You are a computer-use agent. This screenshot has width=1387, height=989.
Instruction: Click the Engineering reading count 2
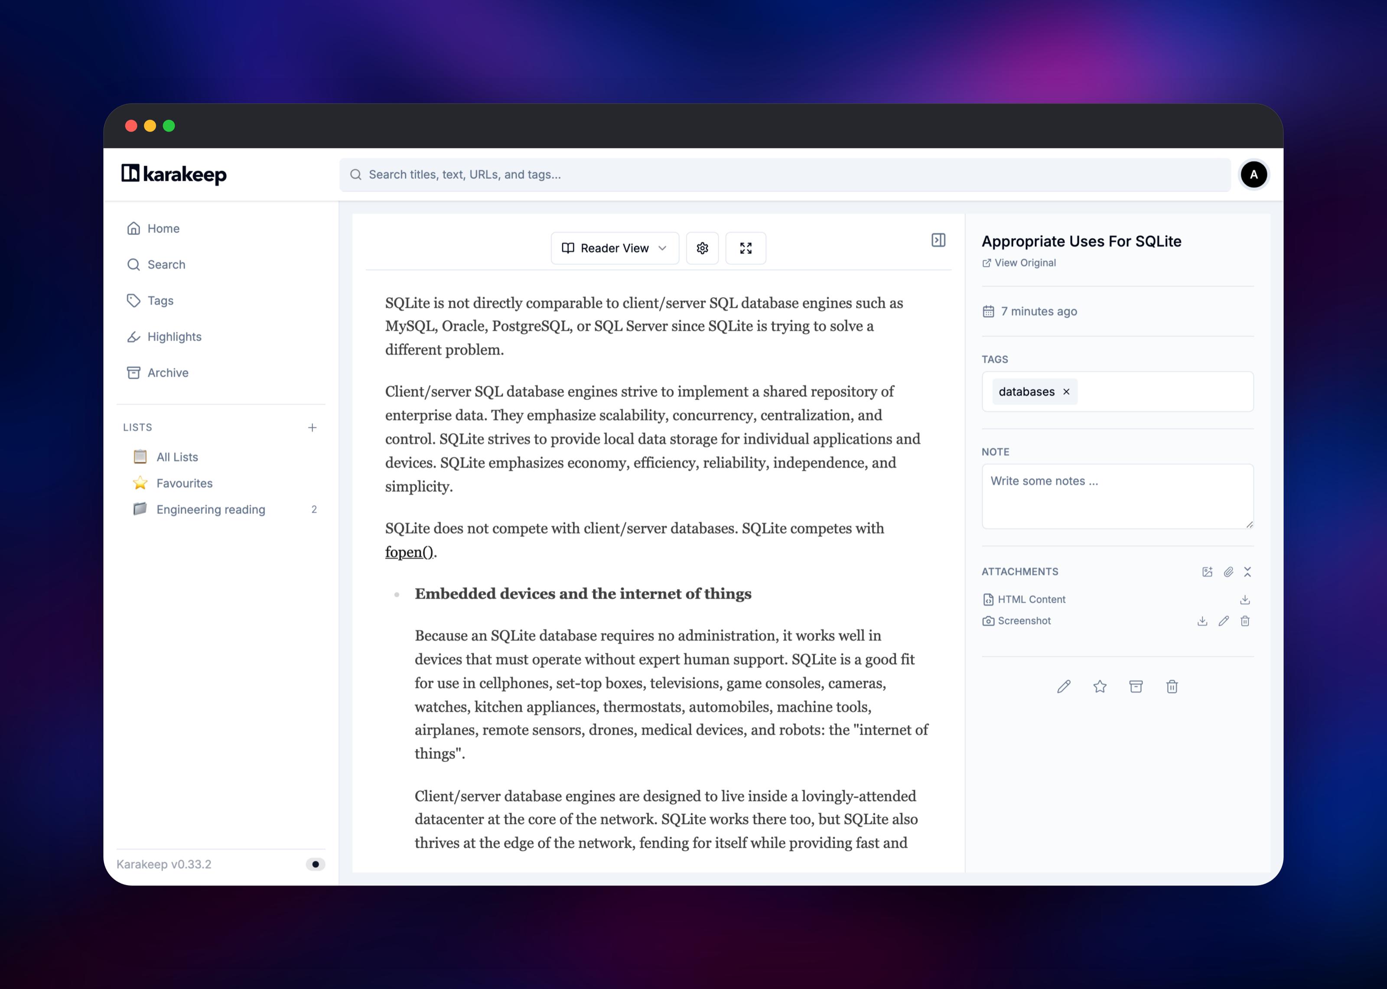pos(313,509)
